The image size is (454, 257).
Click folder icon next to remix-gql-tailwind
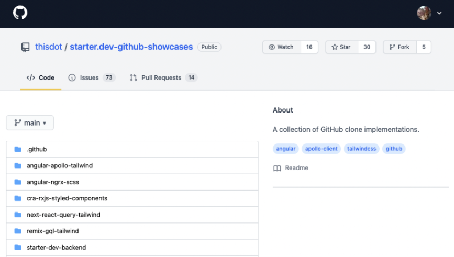(x=18, y=231)
